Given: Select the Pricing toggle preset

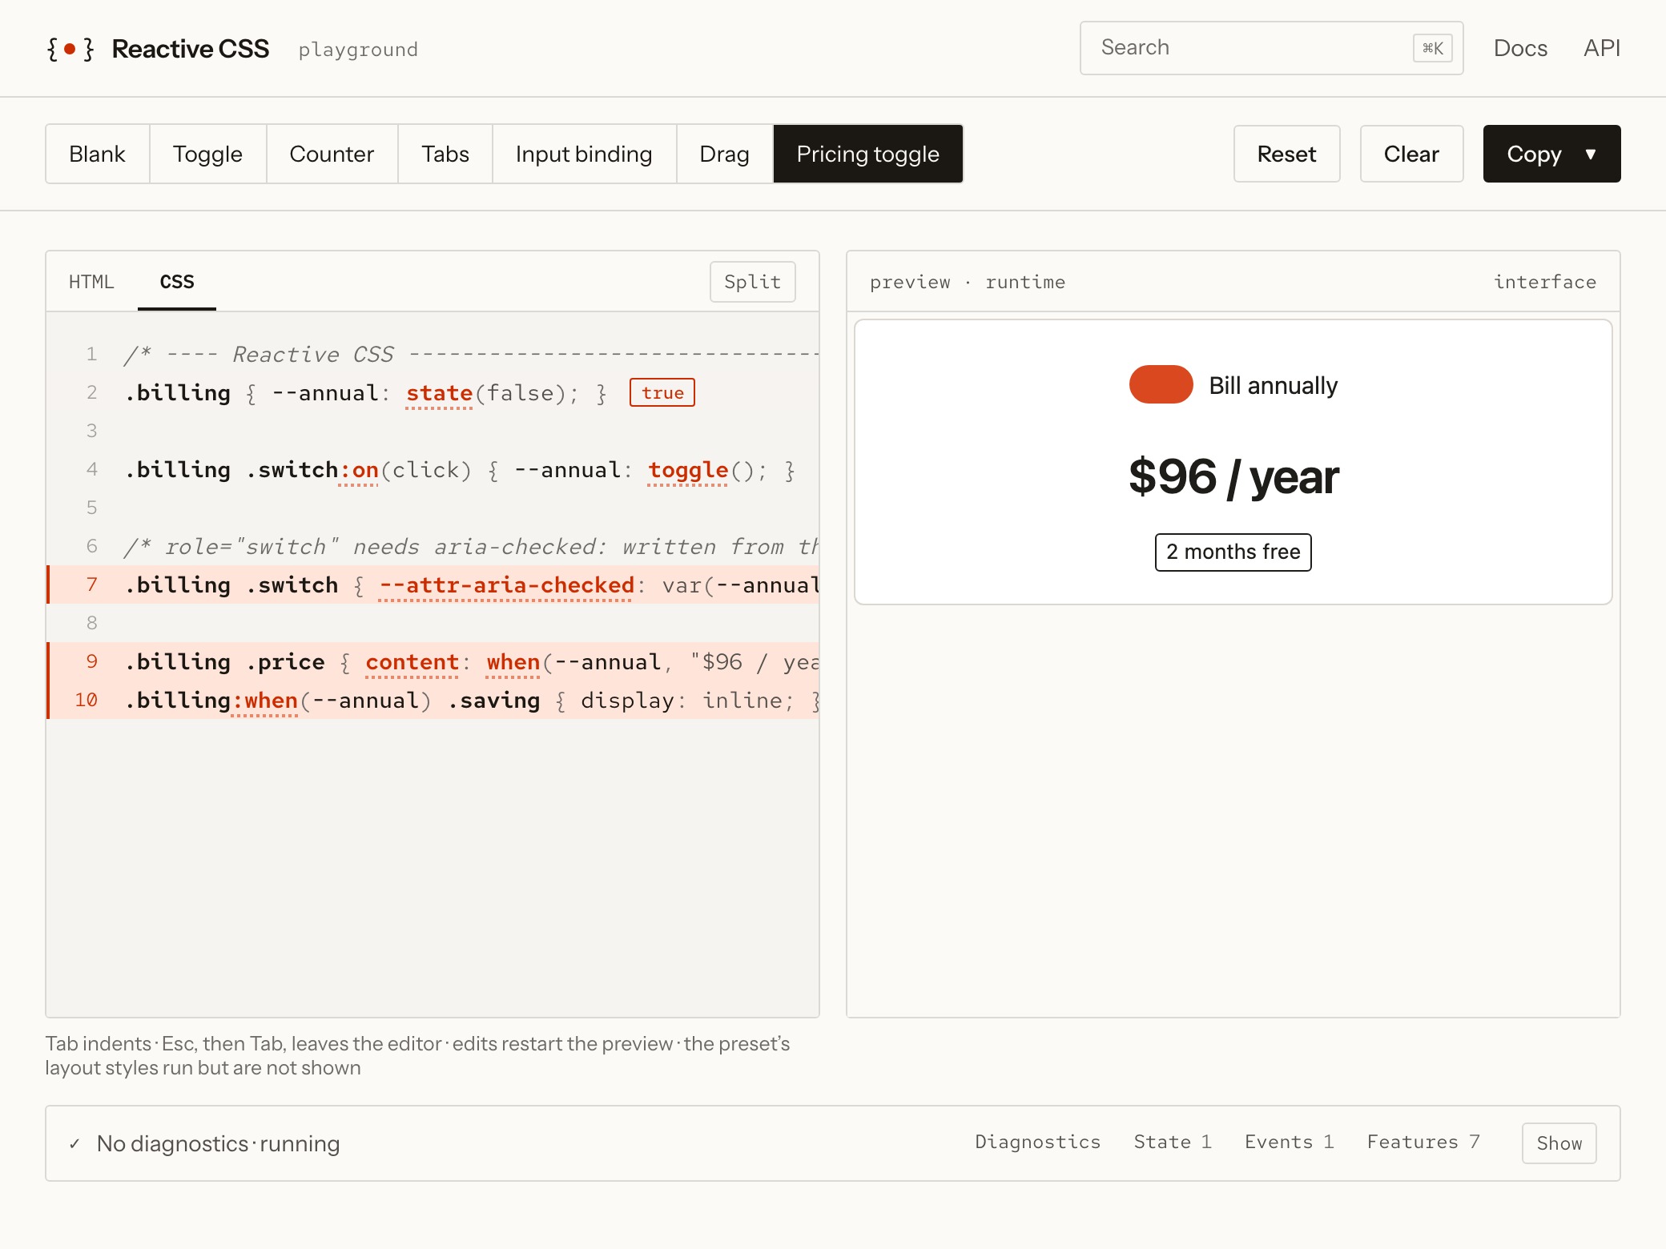Looking at the screenshot, I should [x=868, y=154].
